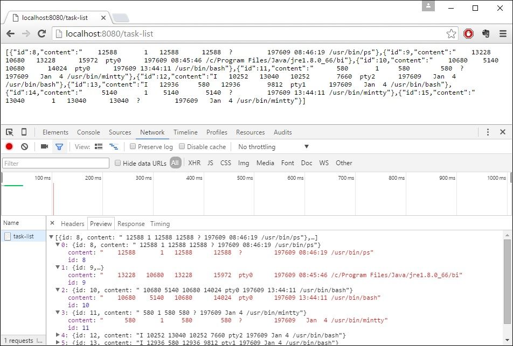Select the task-list request
Viewport: 513px width, 346px height.
click(23, 236)
